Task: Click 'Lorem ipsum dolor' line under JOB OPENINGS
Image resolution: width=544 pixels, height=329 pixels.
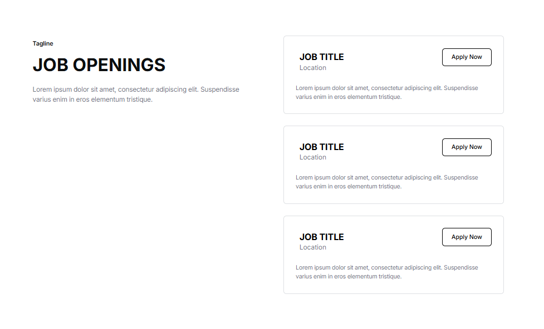Action: pos(136,89)
